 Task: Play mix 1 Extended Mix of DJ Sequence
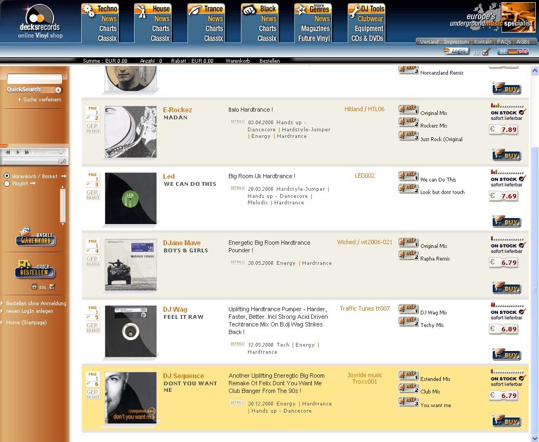(x=408, y=376)
